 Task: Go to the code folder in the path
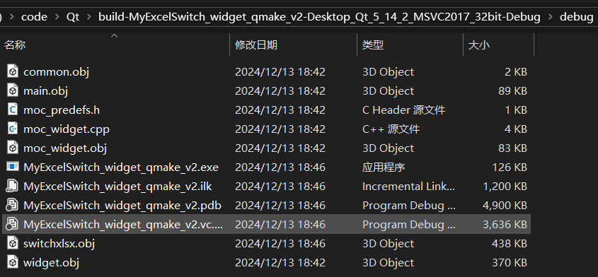35,17
